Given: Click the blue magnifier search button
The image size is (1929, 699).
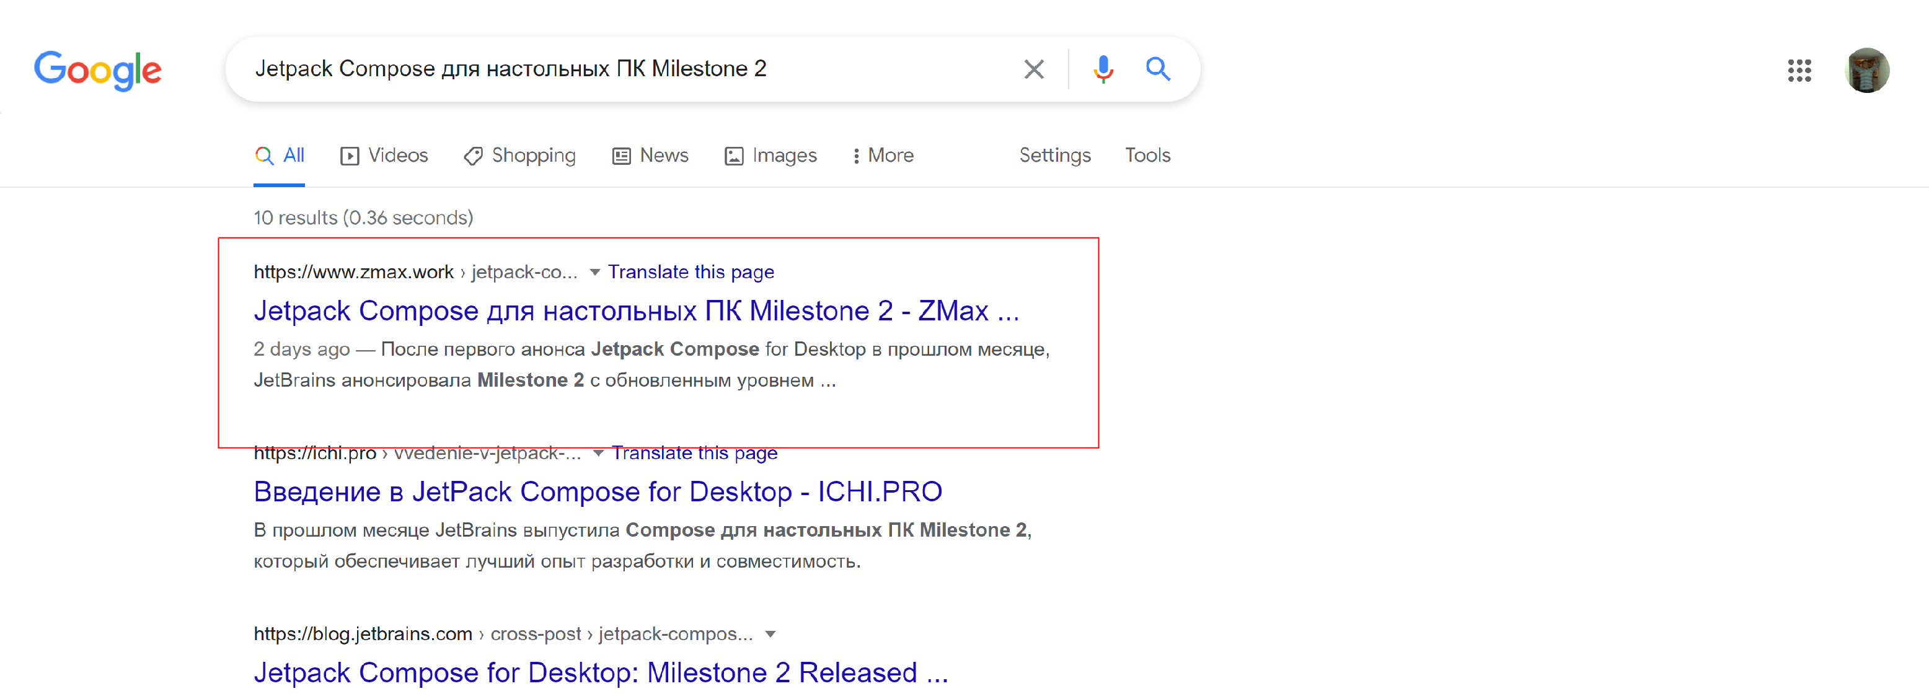Looking at the screenshot, I should coord(1158,69).
